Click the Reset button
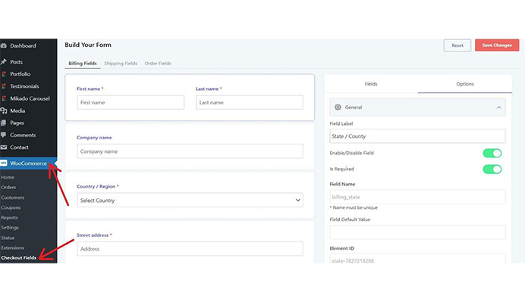 click(x=457, y=45)
